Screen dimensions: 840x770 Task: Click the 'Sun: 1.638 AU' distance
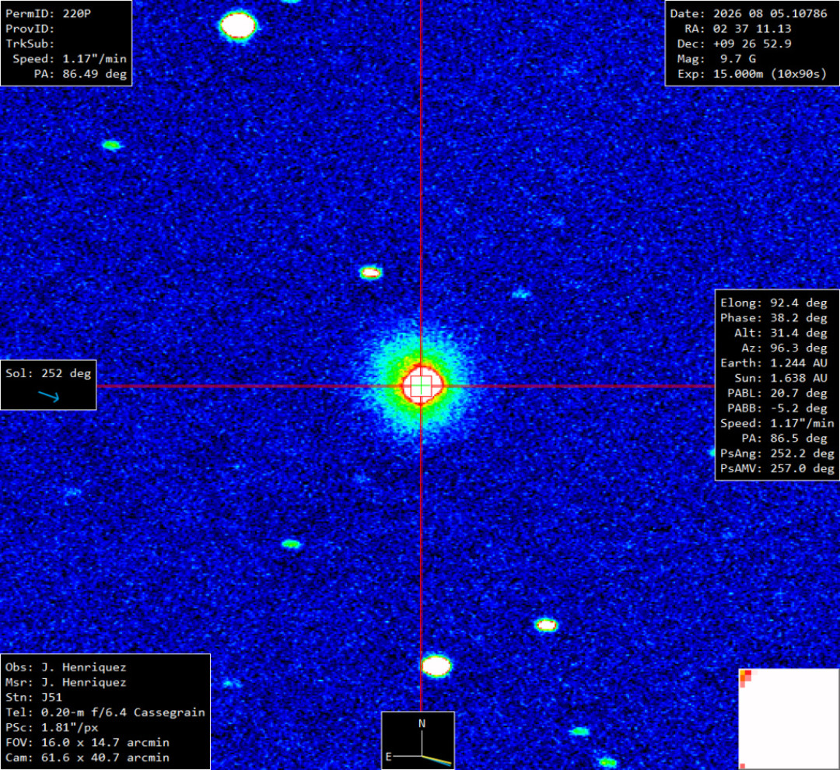[781, 378]
